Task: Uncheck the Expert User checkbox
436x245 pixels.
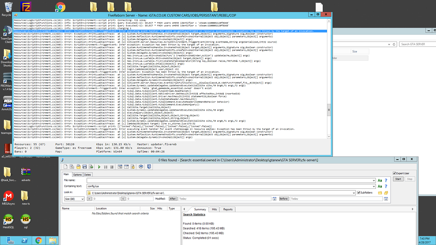Action: click(394, 173)
